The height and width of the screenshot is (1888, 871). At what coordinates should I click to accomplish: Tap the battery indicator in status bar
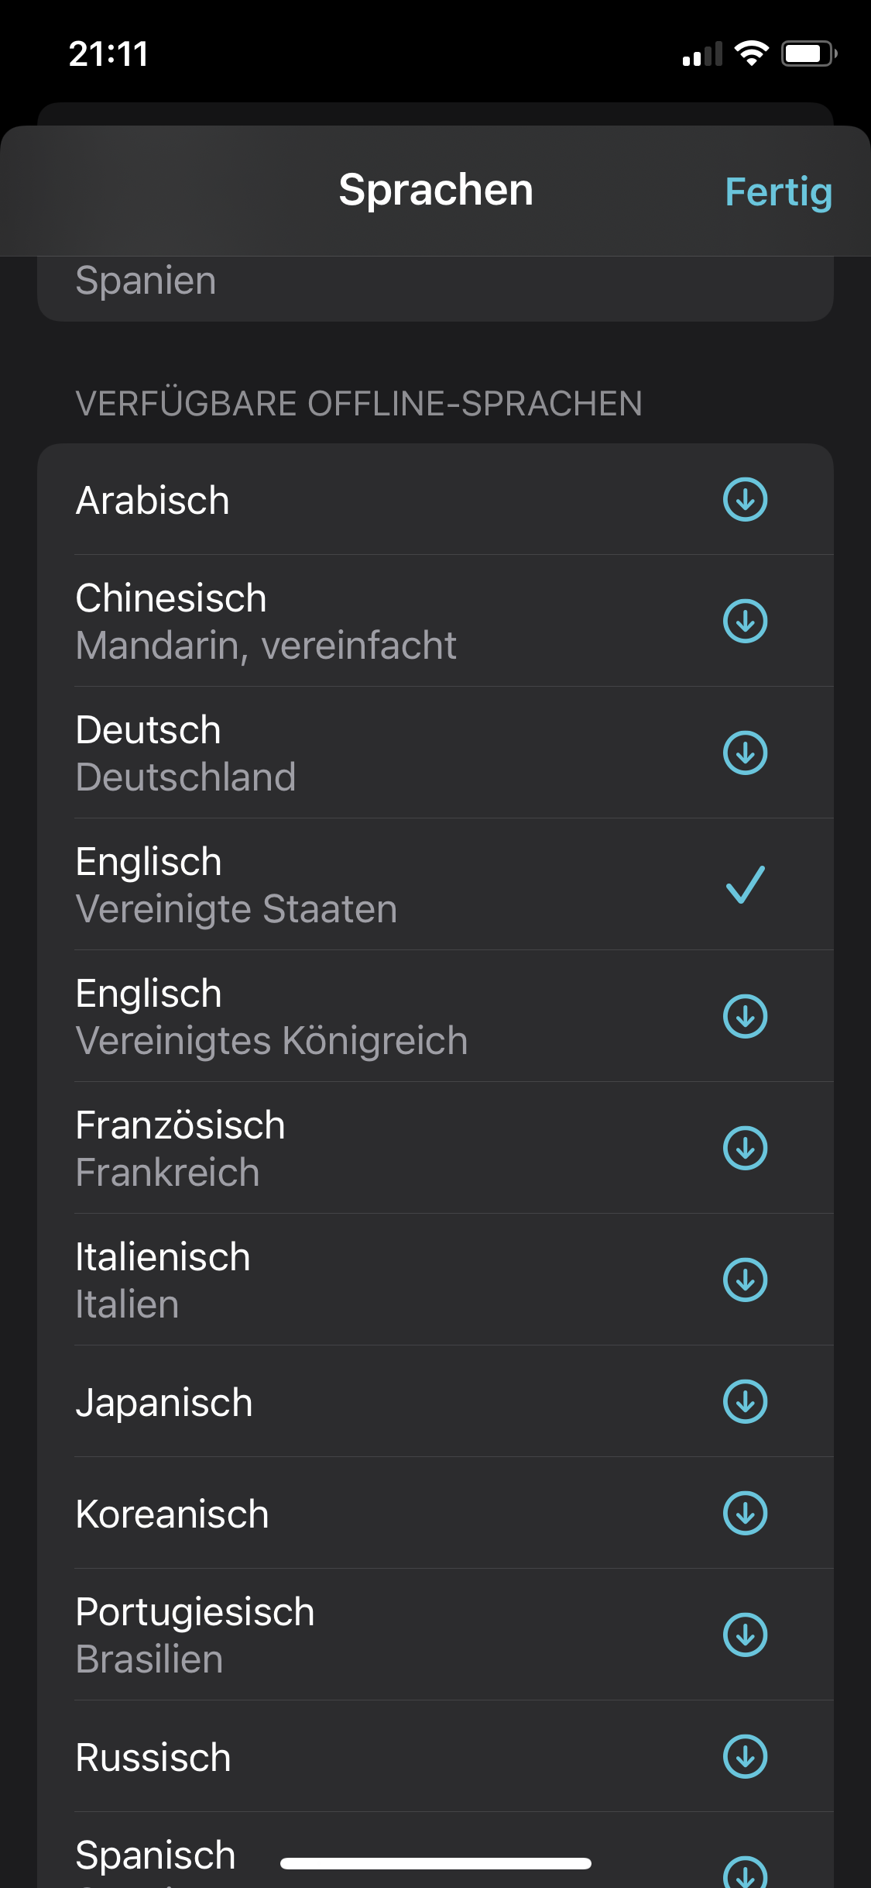808,53
